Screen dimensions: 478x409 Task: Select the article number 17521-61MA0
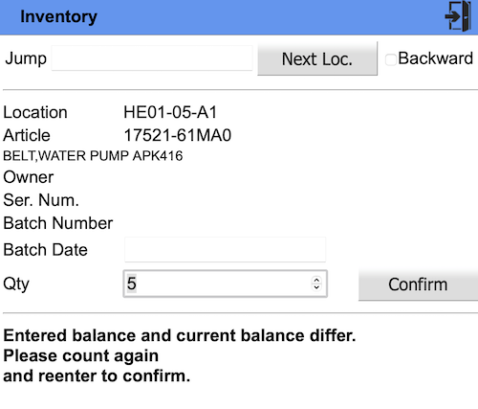(178, 135)
